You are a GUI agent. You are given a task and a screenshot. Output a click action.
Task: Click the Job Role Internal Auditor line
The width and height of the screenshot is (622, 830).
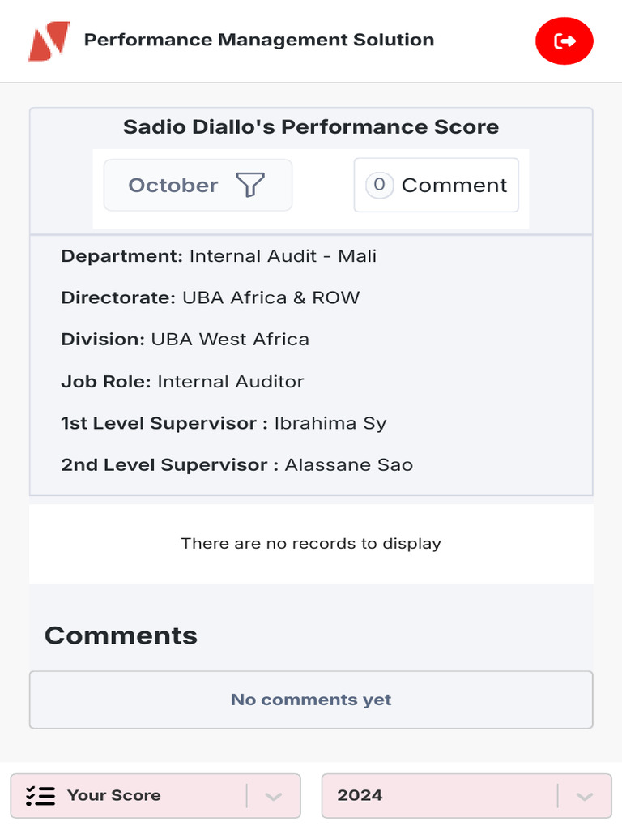pyautogui.click(x=182, y=382)
